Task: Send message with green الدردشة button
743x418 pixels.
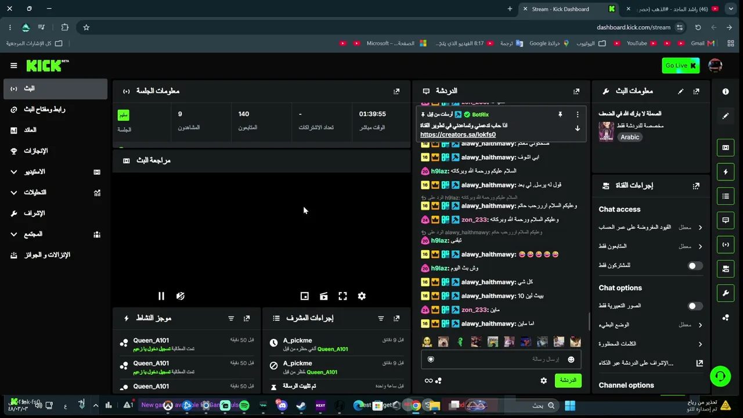Action: [x=568, y=380]
